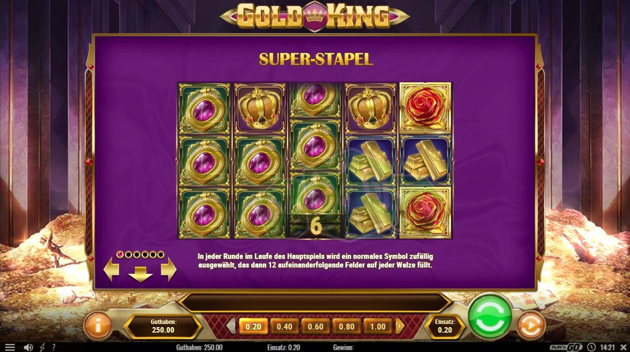Screen dimensions: 630x352
Task: Select the 0.40 bet amount
Action: click(284, 327)
